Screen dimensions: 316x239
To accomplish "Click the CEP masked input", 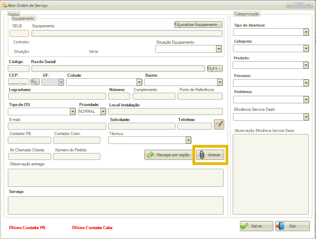I will 19,82.
